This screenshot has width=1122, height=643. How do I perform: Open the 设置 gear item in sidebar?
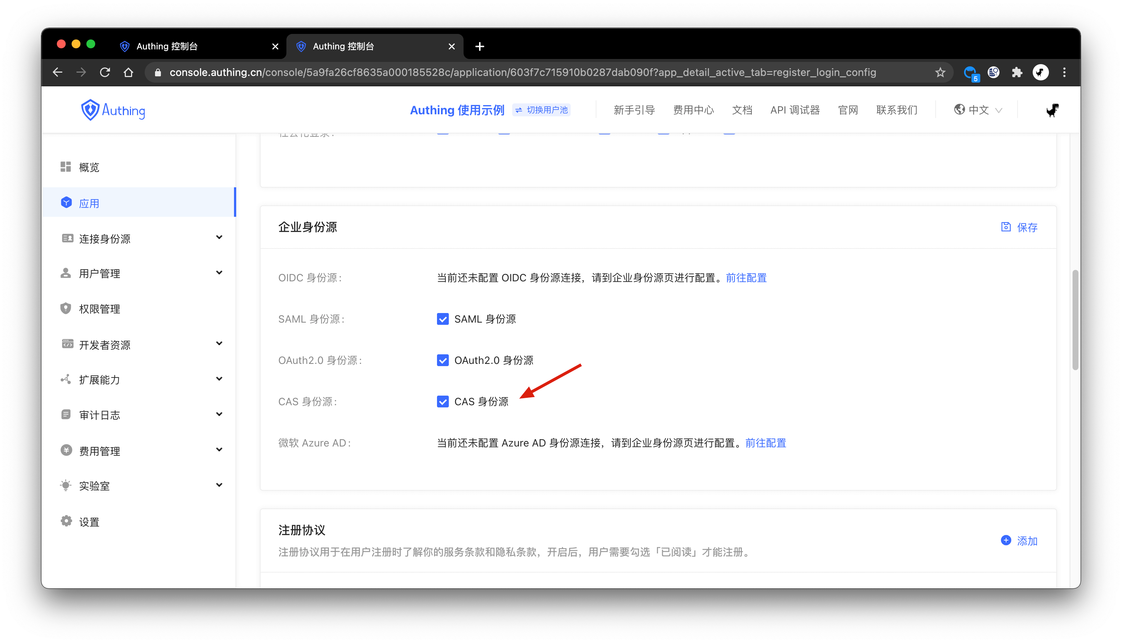click(89, 522)
